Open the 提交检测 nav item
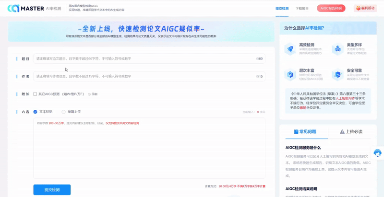Image resolution: width=384 pixels, height=197 pixels. point(282,8)
